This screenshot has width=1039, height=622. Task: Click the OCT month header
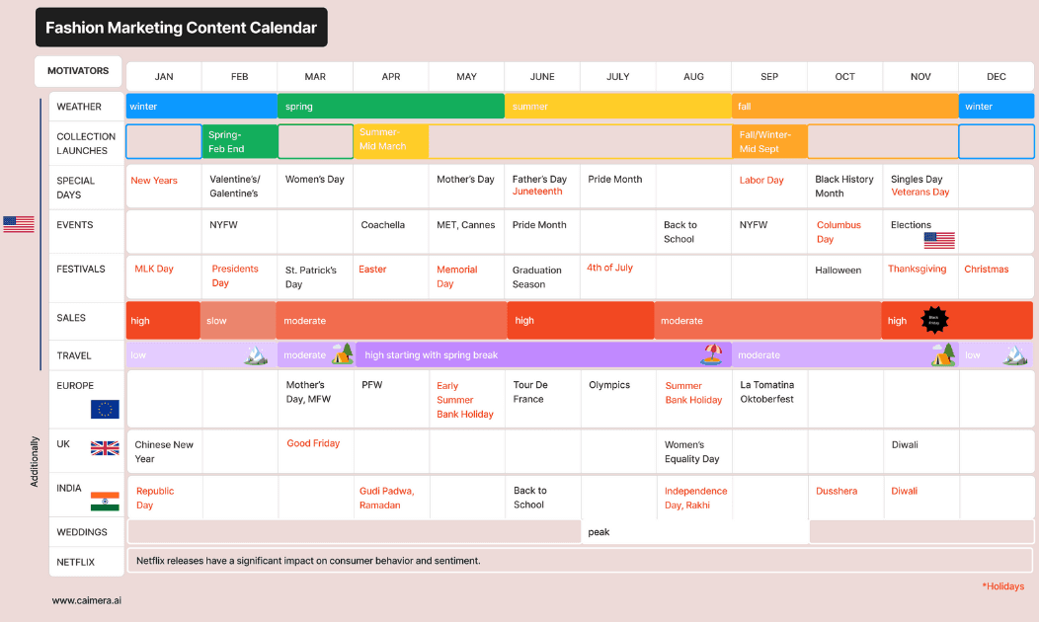click(x=844, y=77)
